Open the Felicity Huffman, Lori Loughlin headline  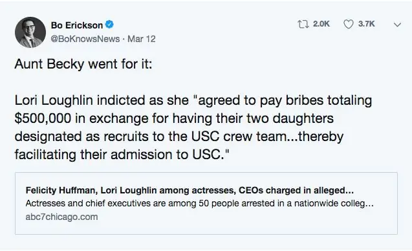190,190
